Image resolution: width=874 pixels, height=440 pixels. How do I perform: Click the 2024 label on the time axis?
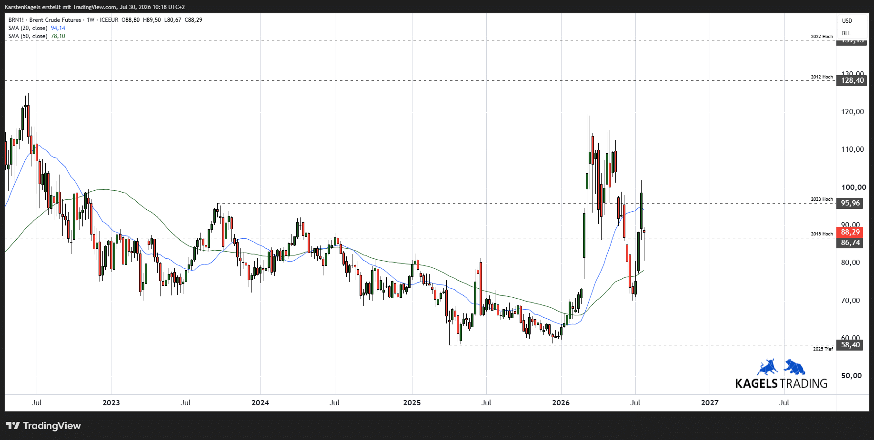click(260, 403)
